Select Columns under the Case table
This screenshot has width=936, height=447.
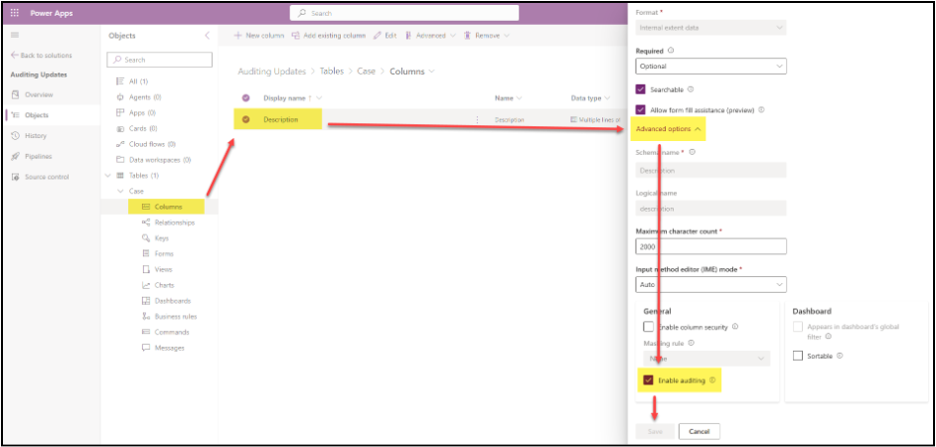[x=167, y=207]
